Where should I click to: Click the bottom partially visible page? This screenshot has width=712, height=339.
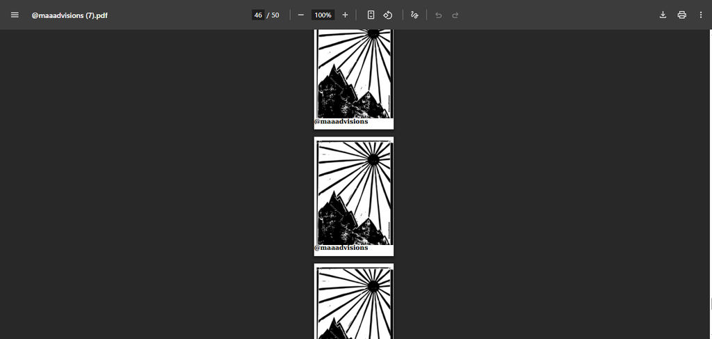354,303
